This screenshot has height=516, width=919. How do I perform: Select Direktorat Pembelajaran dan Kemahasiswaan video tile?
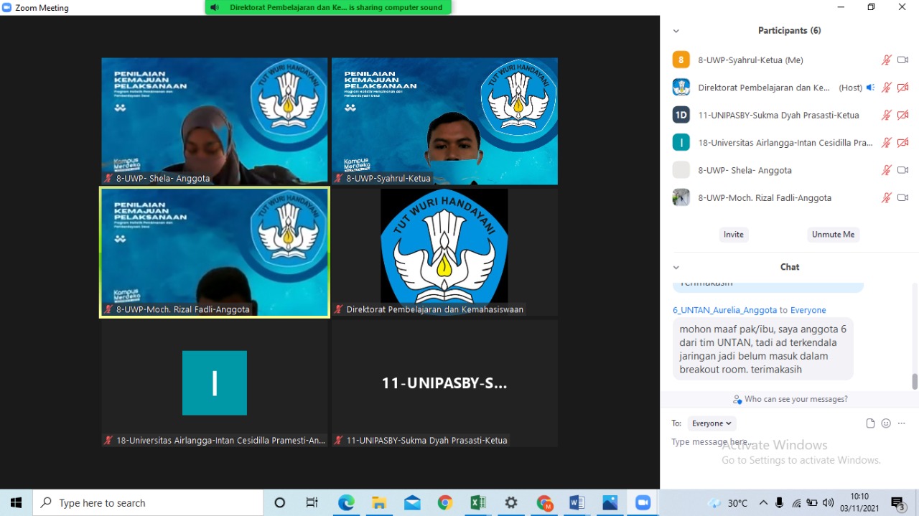(444, 252)
